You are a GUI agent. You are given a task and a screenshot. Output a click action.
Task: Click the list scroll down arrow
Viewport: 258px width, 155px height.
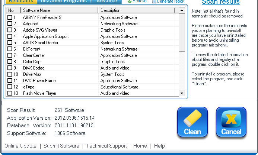pyautogui.click(x=182, y=93)
